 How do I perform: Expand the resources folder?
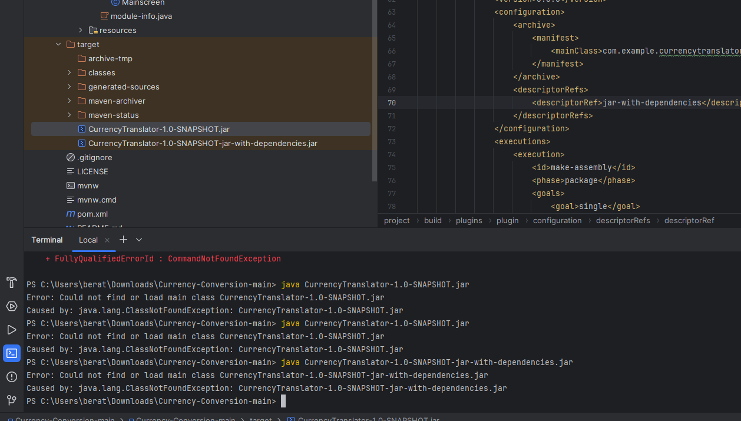[x=81, y=30]
